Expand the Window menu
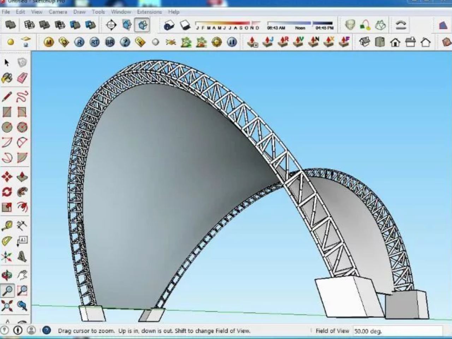Image resolution: width=452 pixels, height=339 pixels. click(121, 12)
